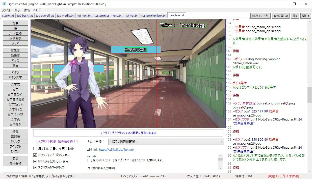Add a 条件分岐 conditional branch
The width and height of the screenshot is (312, 179).
coord(15,163)
